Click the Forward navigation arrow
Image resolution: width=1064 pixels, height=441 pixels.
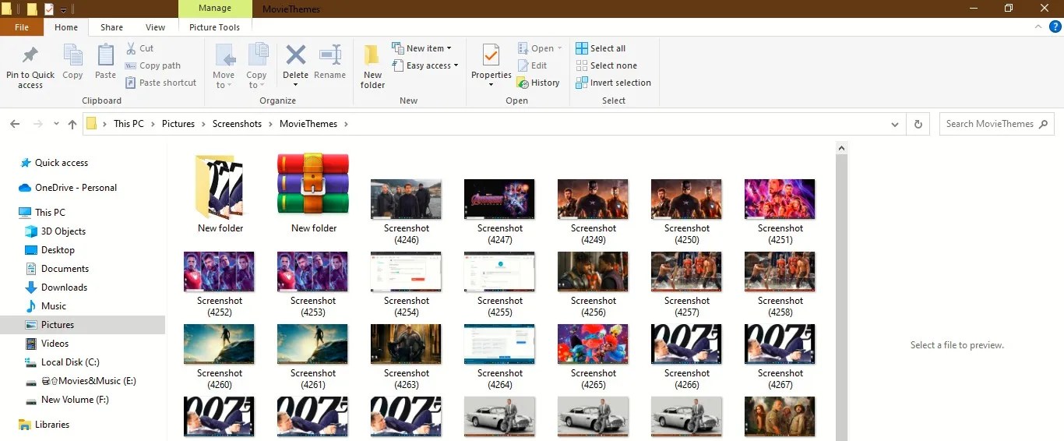pos(37,124)
